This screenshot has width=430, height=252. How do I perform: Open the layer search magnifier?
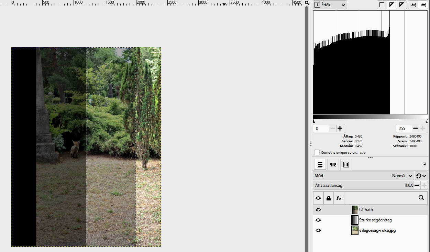point(421,198)
